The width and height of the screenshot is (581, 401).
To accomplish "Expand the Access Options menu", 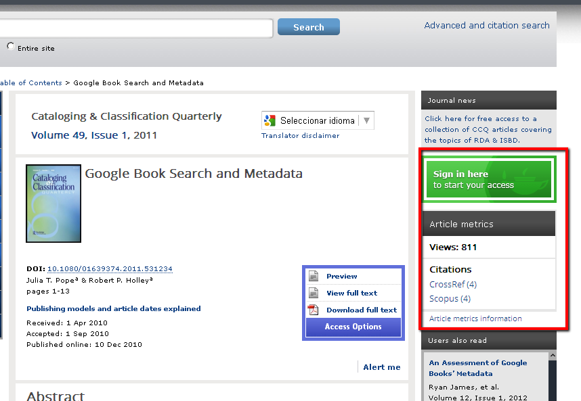I will [x=353, y=327].
